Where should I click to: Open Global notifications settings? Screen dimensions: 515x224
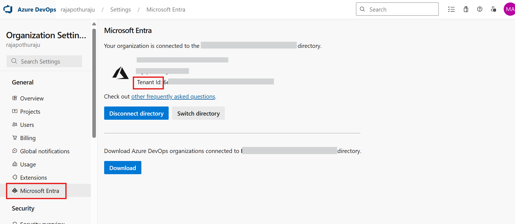pos(45,151)
